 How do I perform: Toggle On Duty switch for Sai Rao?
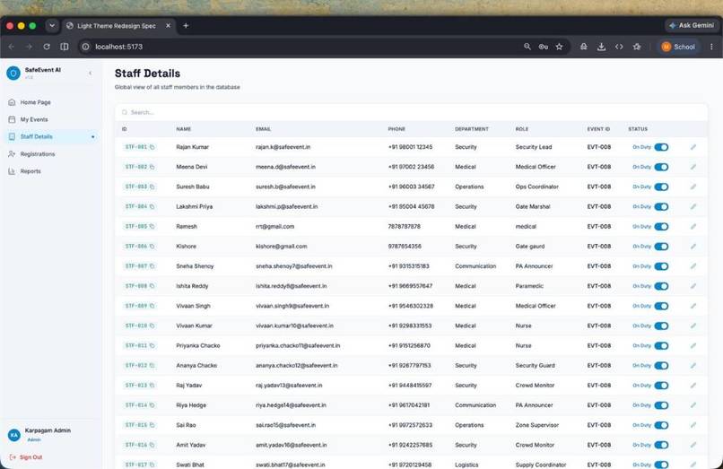point(661,425)
